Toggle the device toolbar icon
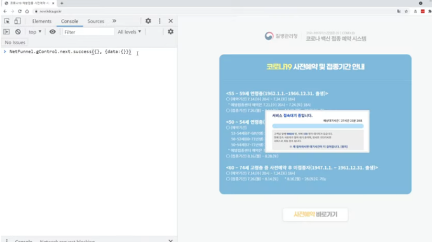The width and height of the screenshot is (432, 242). click(x=17, y=21)
